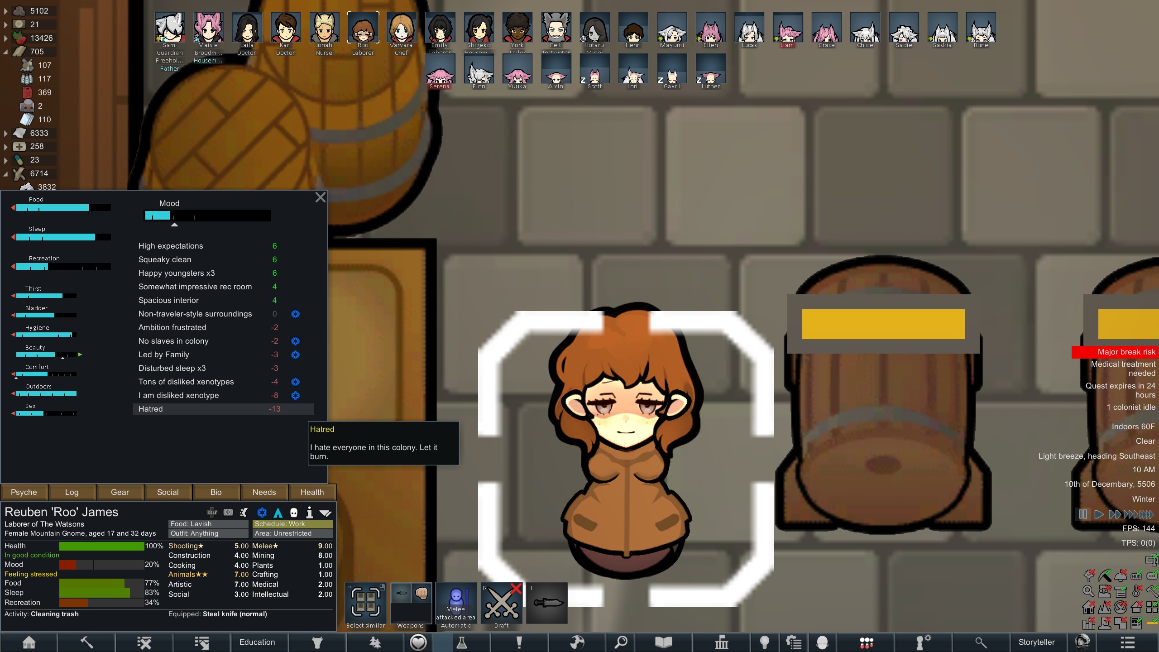Image resolution: width=1159 pixels, height=652 pixels.
Task: Open the Social tab
Action: (168, 492)
